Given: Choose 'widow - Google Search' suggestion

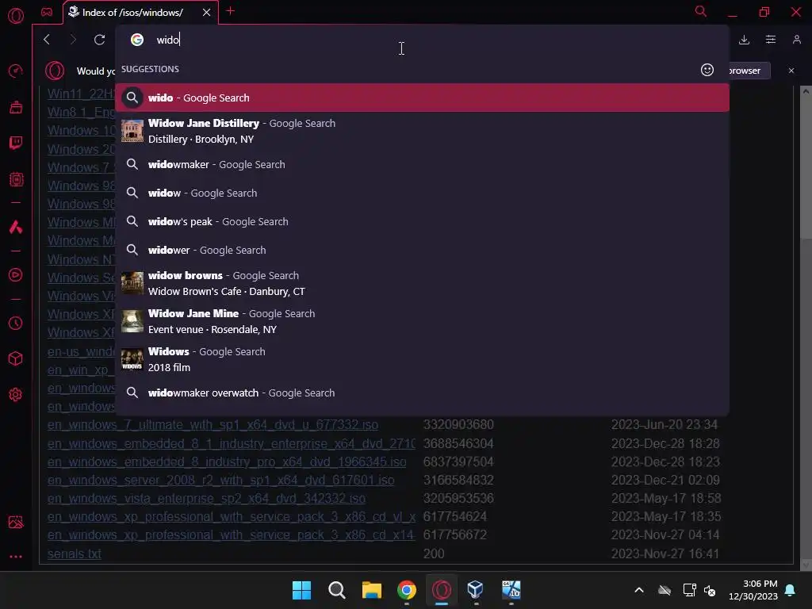Looking at the screenshot, I should click(422, 193).
